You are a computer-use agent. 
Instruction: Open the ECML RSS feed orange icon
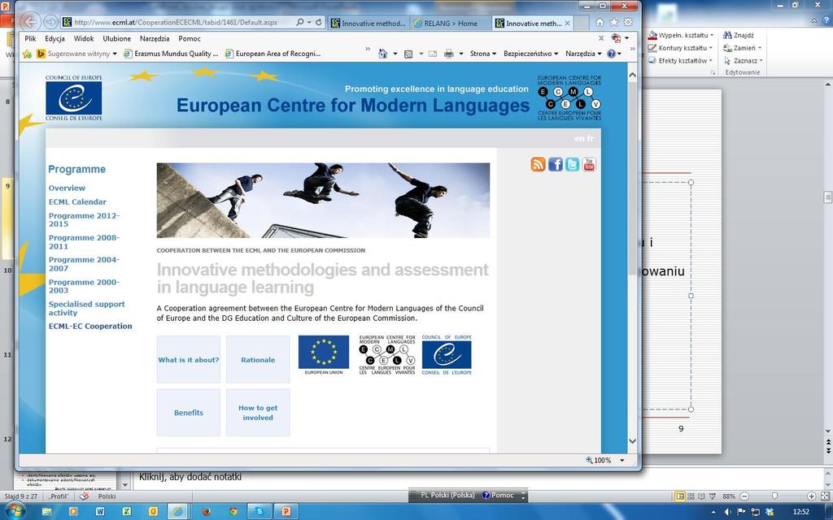point(539,164)
